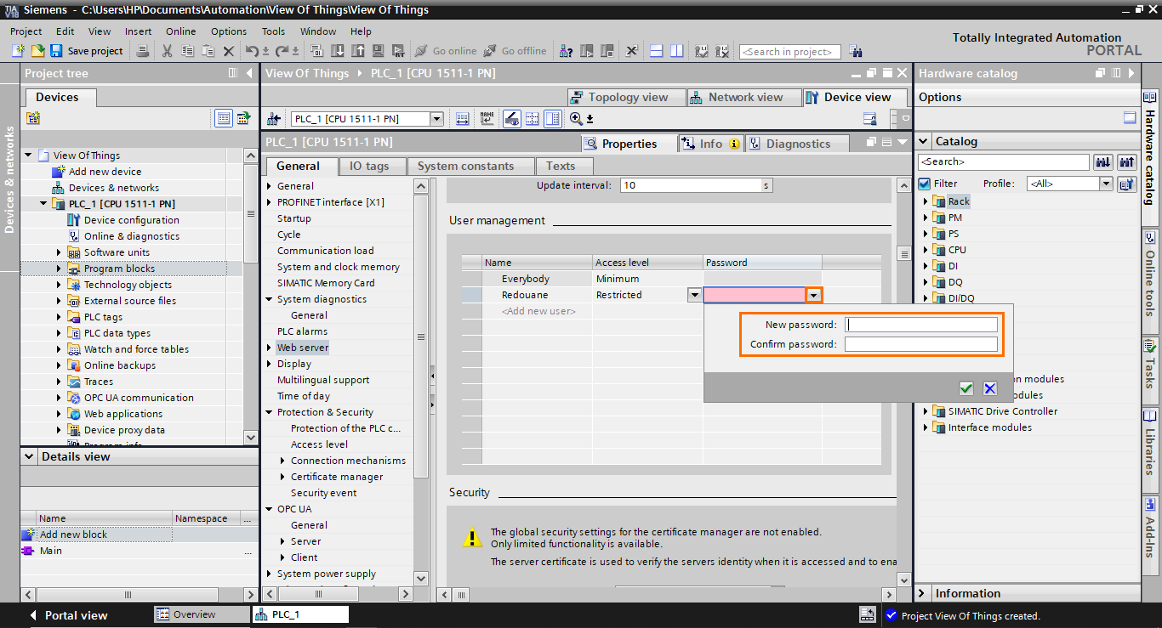Click the binoculars search icon beside project search
Image resolution: width=1162 pixels, height=628 pixels.
pos(856,51)
